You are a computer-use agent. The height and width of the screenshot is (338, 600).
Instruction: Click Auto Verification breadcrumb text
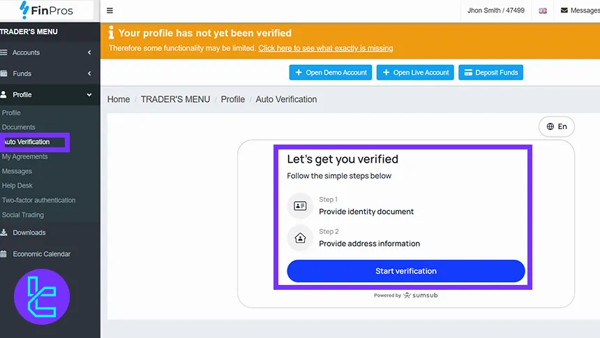[286, 99]
